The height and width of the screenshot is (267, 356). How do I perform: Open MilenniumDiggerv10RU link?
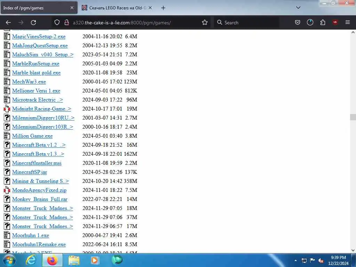[x=43, y=118]
